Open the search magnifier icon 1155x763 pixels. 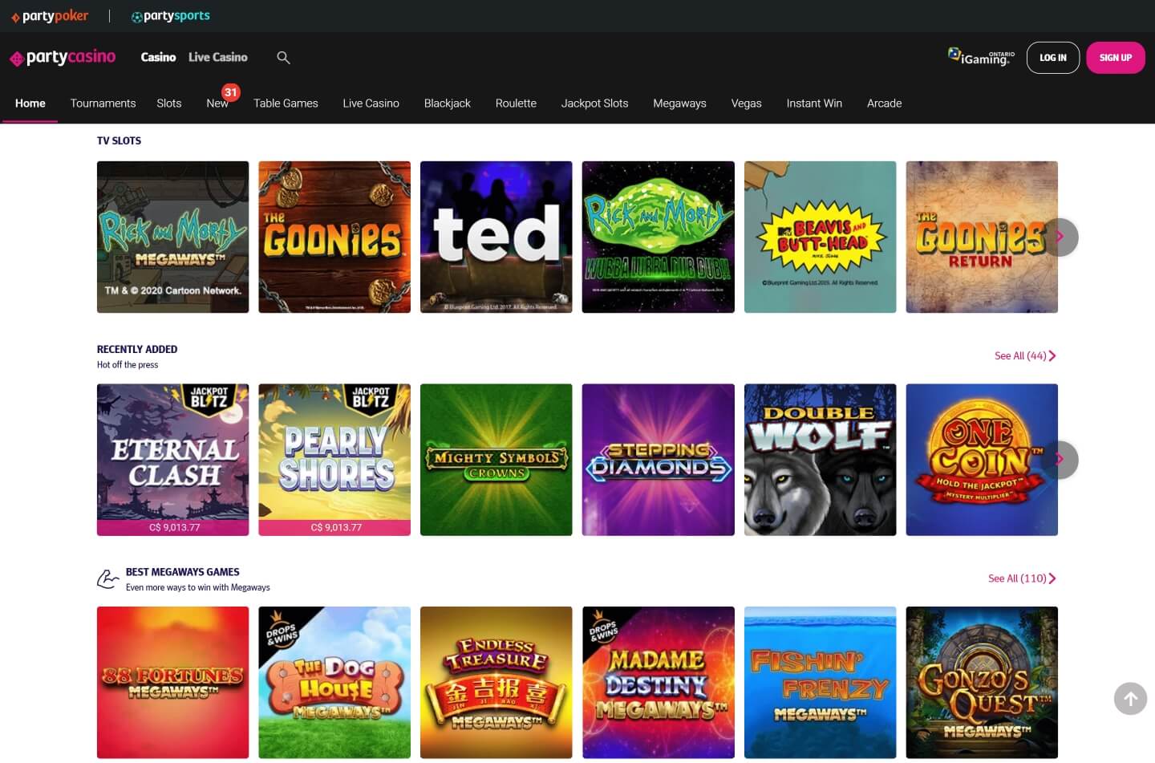pyautogui.click(x=283, y=58)
